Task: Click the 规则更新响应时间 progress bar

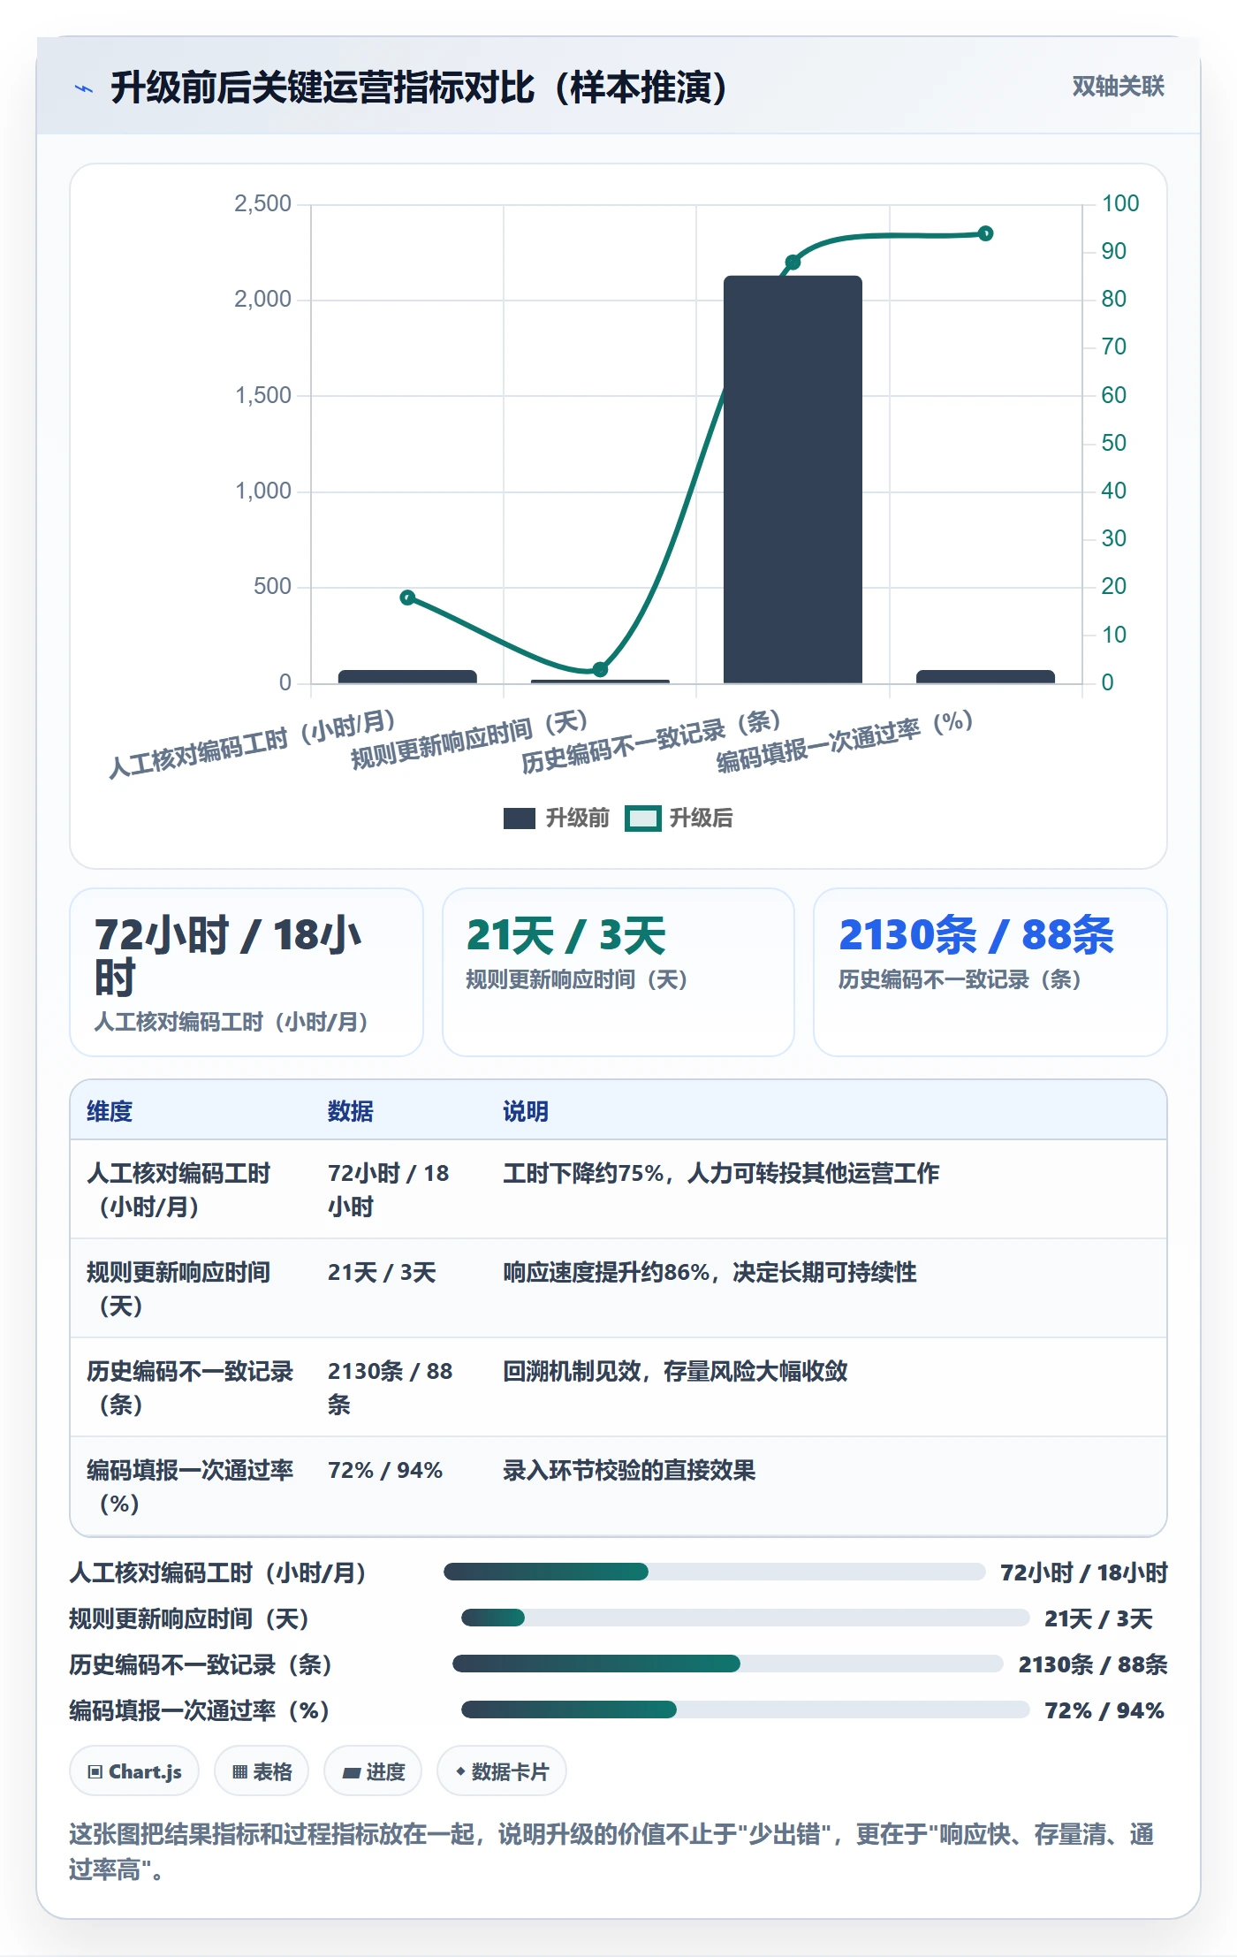Action: click(745, 1618)
